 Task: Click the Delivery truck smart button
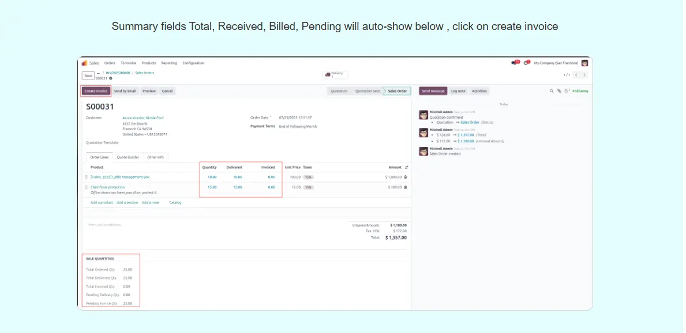click(335, 75)
